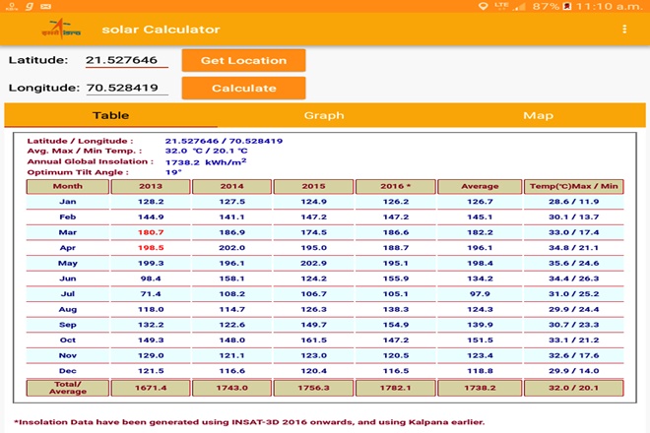The width and height of the screenshot is (650, 433).
Task: Switch to the Graph tab
Action: (324, 115)
